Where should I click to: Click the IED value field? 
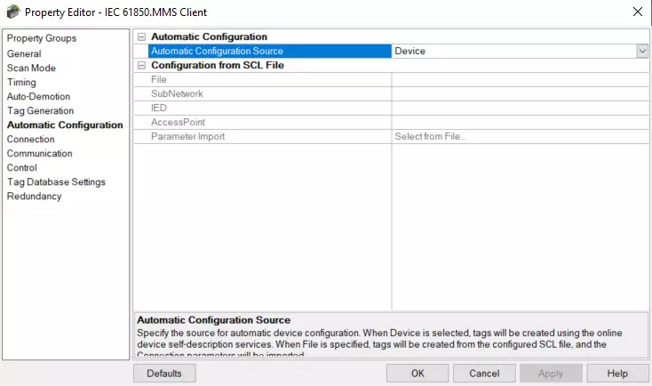pos(520,108)
